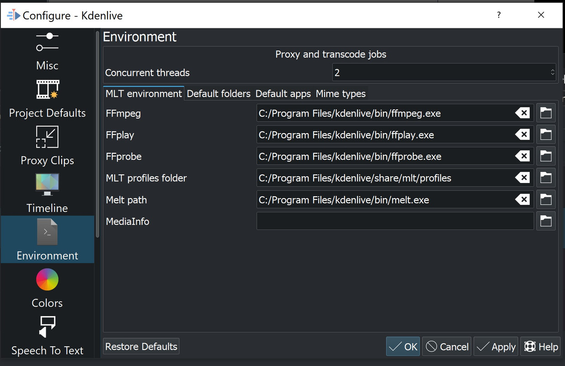The image size is (565, 366).
Task: Click the 'MediaInfo' label
Action: click(128, 221)
